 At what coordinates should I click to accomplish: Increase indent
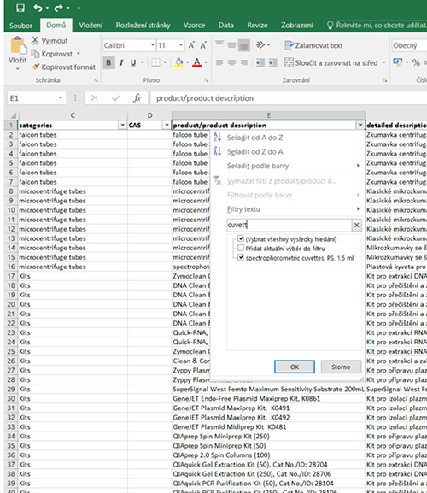(272, 62)
